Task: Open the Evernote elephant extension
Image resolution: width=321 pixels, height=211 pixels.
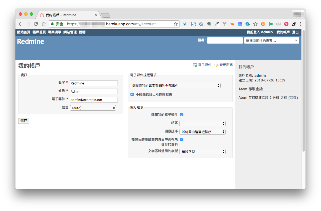Action: [209, 24]
